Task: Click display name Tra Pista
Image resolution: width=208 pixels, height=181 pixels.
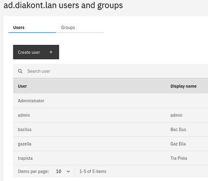Action: 179,158
